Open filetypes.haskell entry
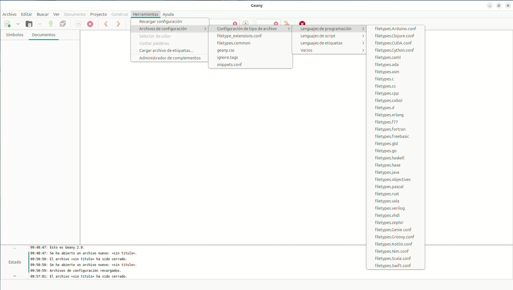 pyautogui.click(x=395, y=158)
